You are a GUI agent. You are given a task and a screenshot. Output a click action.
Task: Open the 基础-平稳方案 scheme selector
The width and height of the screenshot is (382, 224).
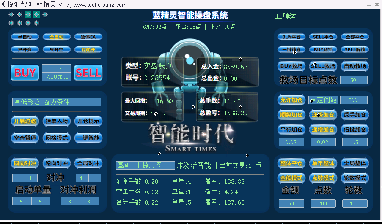click(x=146, y=165)
